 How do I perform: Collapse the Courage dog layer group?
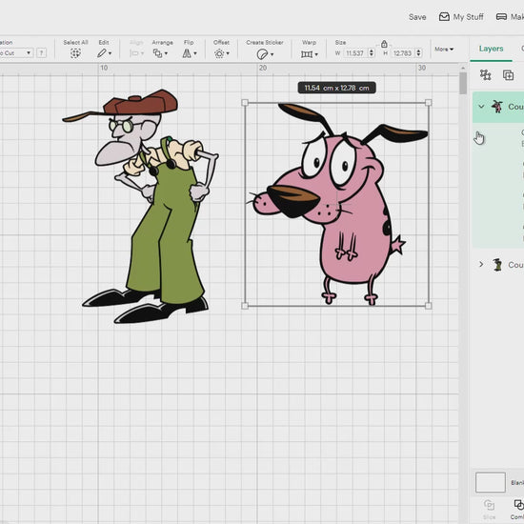[x=481, y=107]
